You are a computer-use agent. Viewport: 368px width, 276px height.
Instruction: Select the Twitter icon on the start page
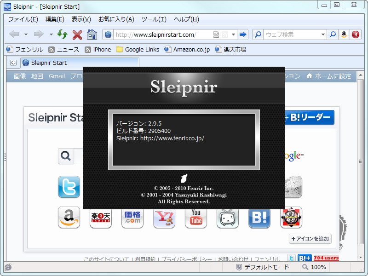(69, 187)
